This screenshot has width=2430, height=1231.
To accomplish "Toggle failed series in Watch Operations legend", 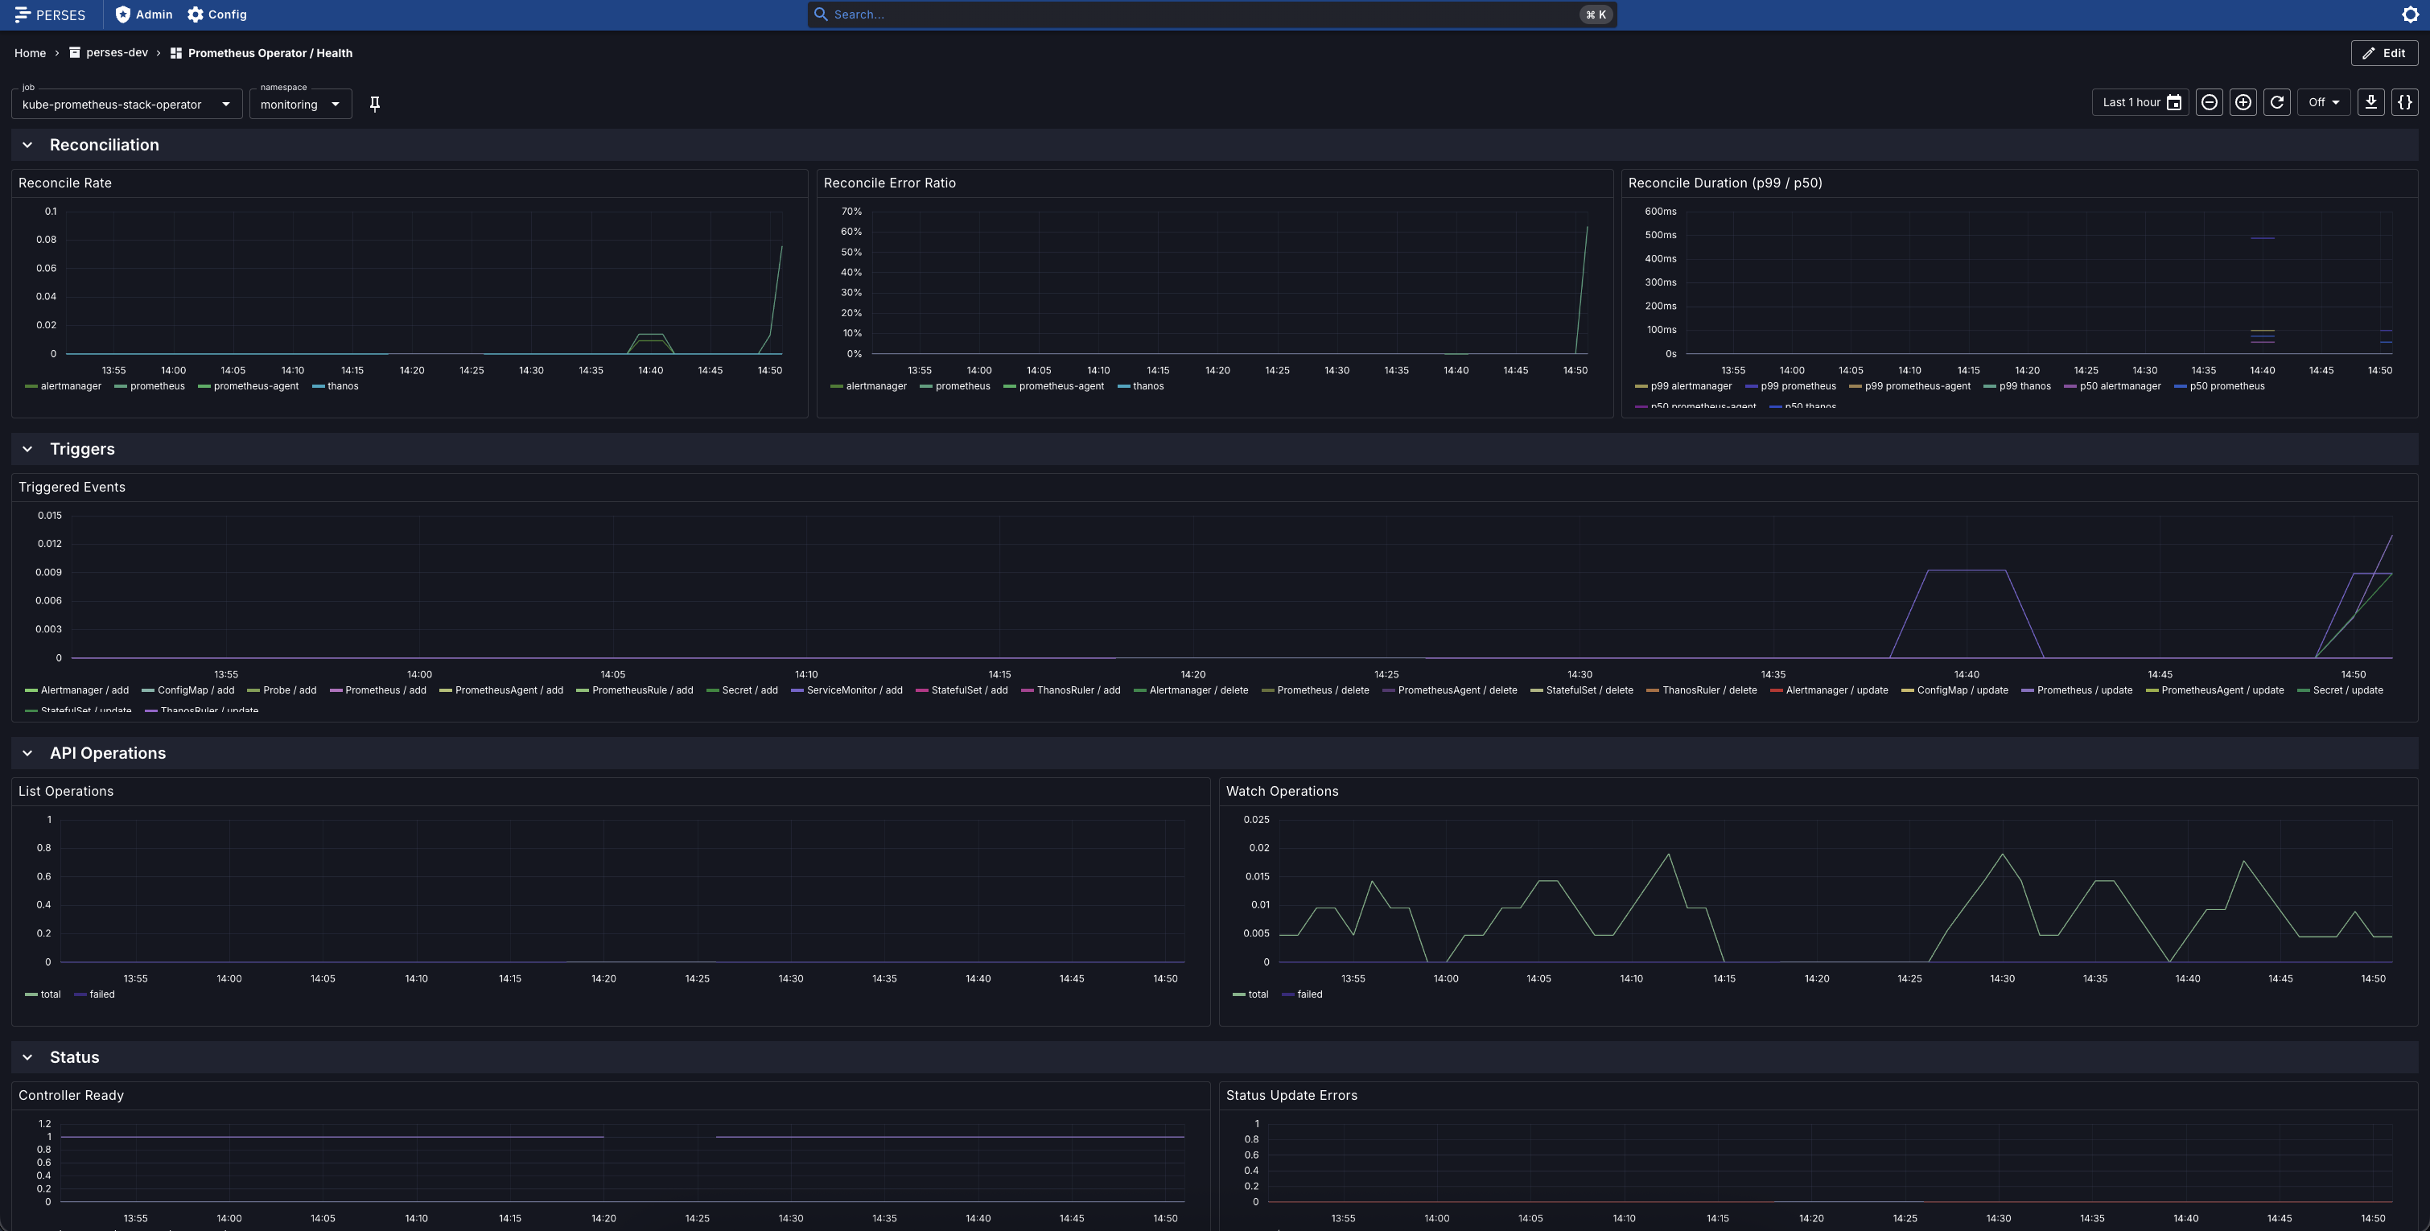I will [x=1302, y=994].
